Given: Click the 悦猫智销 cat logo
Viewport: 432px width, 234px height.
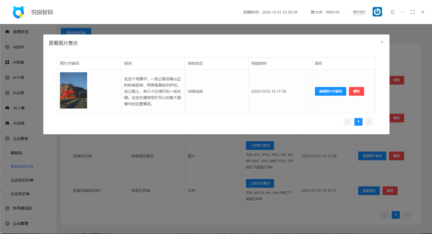Looking at the screenshot, I should pos(18,12).
